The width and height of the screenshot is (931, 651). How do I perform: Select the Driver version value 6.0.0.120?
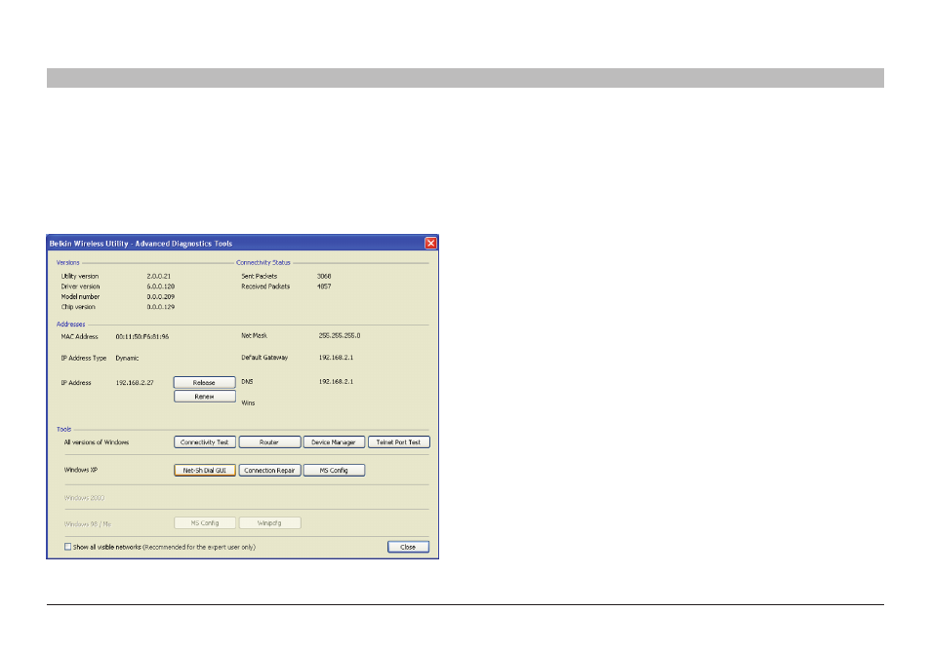tap(160, 287)
